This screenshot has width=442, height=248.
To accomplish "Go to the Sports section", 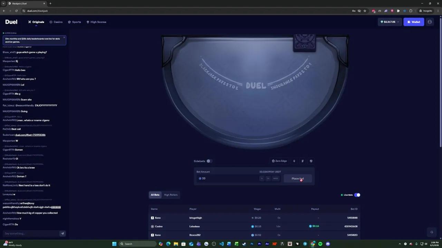I will [74, 22].
